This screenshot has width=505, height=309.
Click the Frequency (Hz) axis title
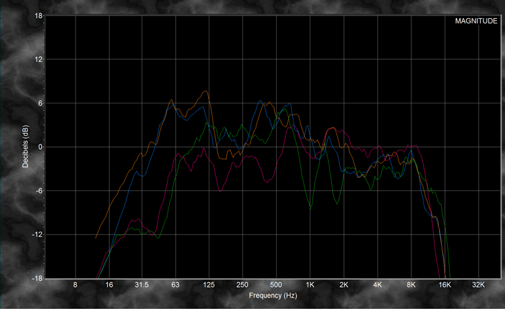coord(273,295)
